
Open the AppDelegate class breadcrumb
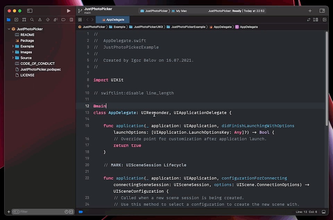pyautogui.click(x=246, y=27)
